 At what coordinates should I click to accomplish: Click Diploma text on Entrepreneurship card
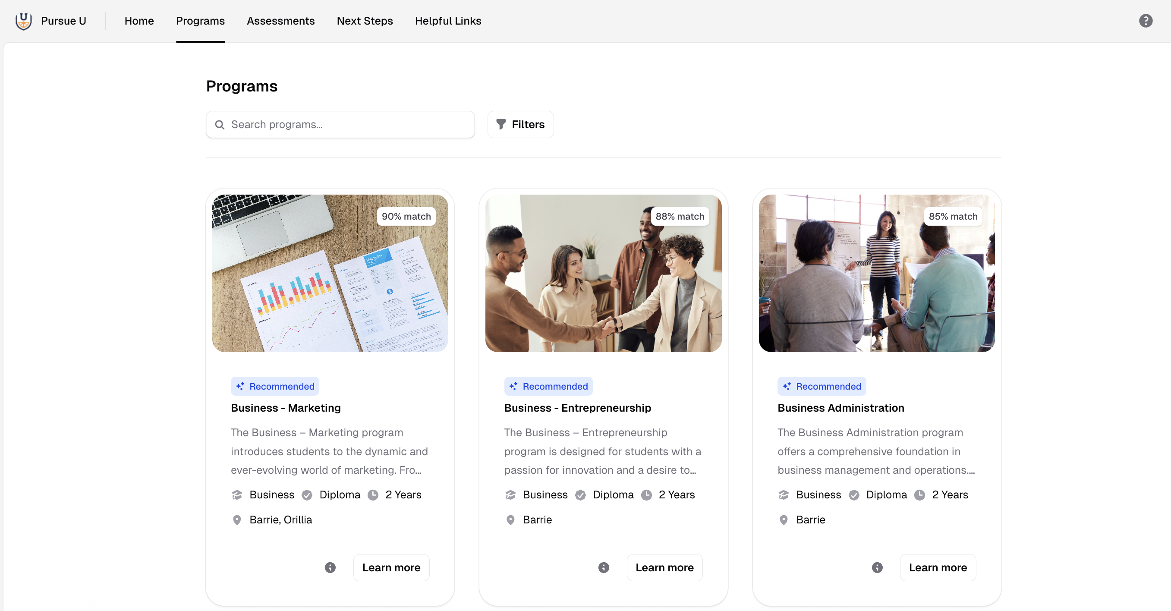[613, 494]
